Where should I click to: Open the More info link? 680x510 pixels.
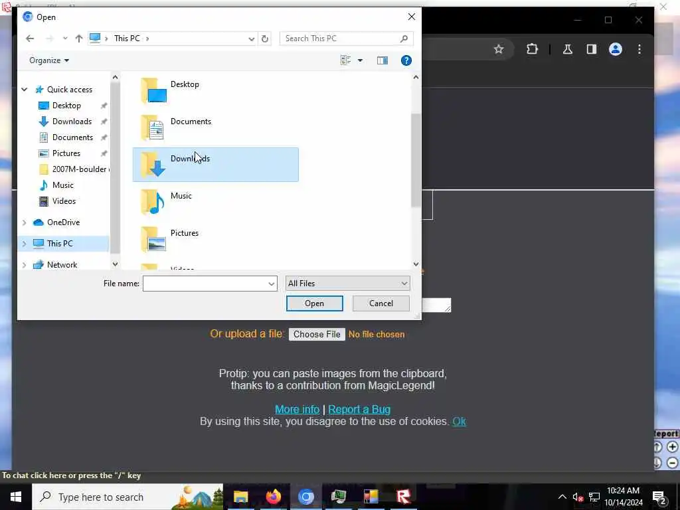(x=297, y=409)
